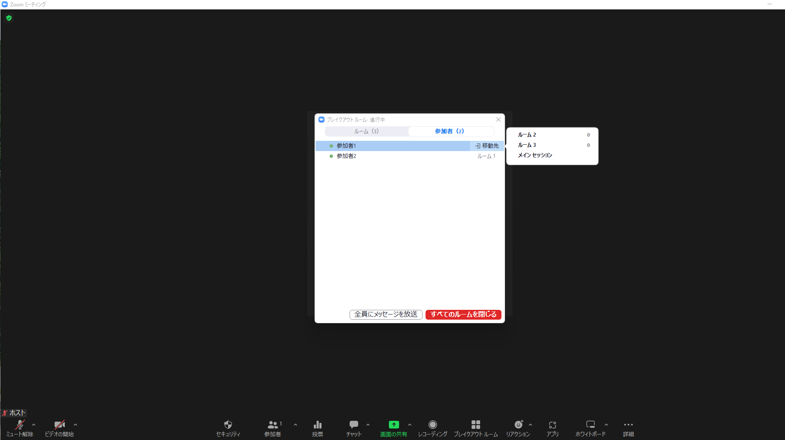This screenshot has width=785, height=440.
Task: Open the Security (セキュリティ) menu
Action: (228, 428)
